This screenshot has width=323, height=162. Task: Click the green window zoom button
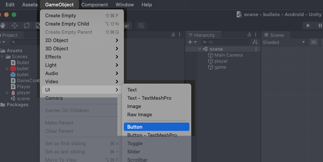(x=14, y=15)
